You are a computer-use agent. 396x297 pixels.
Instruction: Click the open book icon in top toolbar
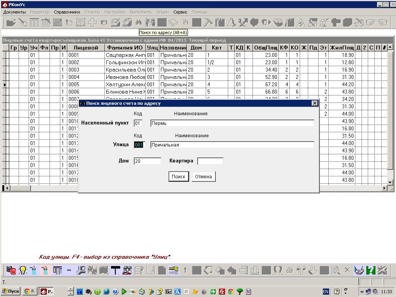click(x=81, y=22)
